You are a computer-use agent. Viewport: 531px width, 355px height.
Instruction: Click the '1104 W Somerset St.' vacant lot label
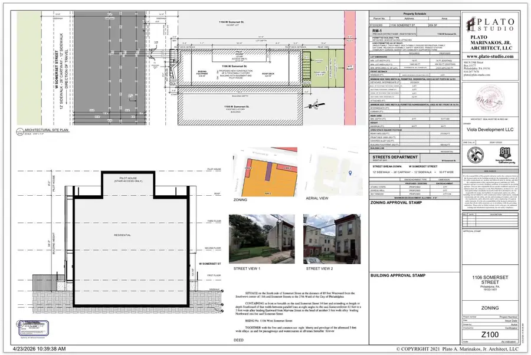click(x=231, y=22)
